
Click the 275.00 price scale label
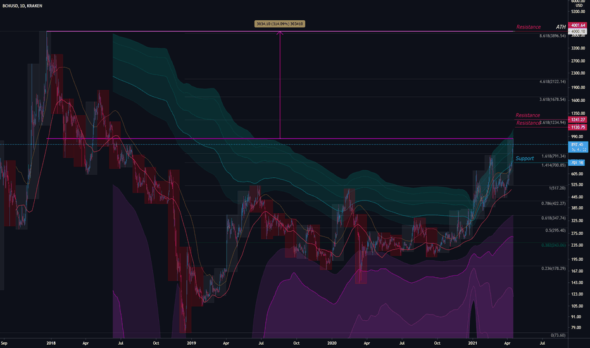(x=577, y=233)
